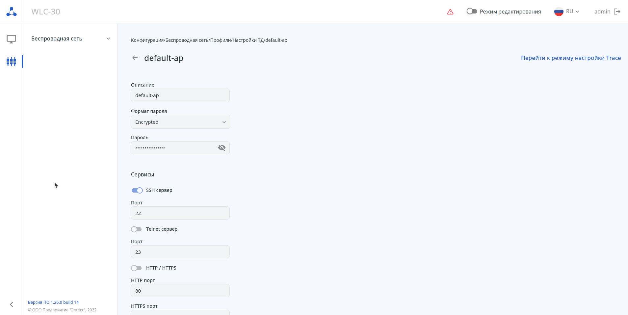Click the SSH port field with 22
Screen dimensions: 628x315
tap(180, 213)
